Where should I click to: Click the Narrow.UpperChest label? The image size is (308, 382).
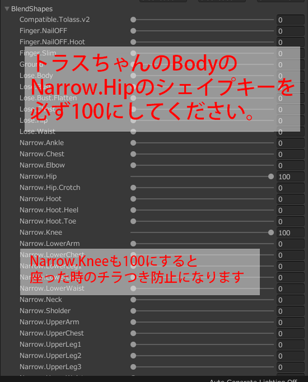52,333
